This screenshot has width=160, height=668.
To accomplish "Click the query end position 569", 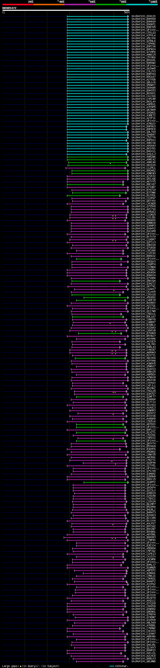I will 126,12.
